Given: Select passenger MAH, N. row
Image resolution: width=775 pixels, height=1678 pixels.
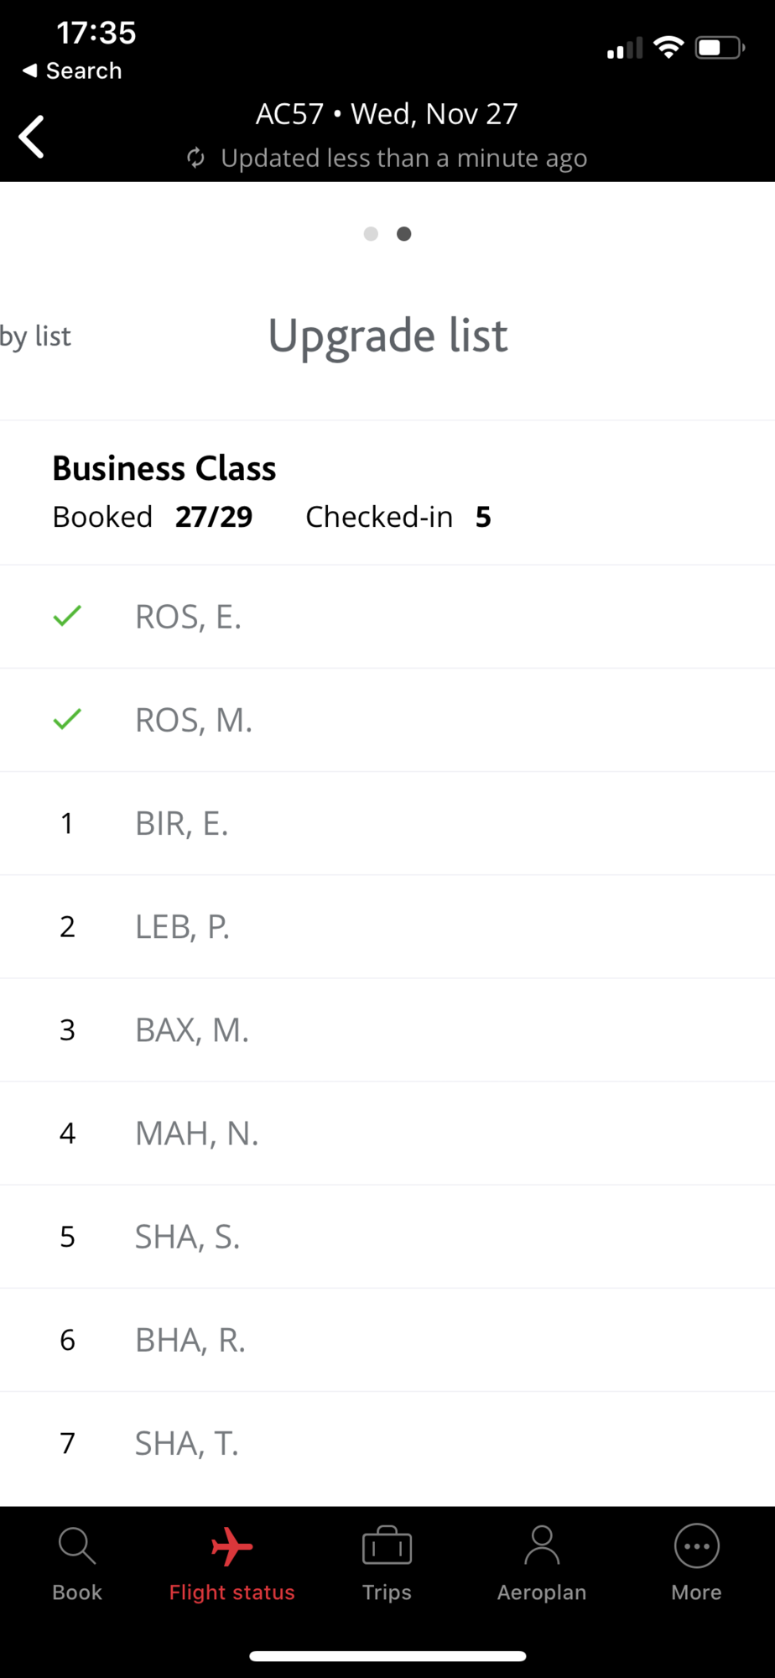Looking at the screenshot, I should click(x=387, y=1133).
